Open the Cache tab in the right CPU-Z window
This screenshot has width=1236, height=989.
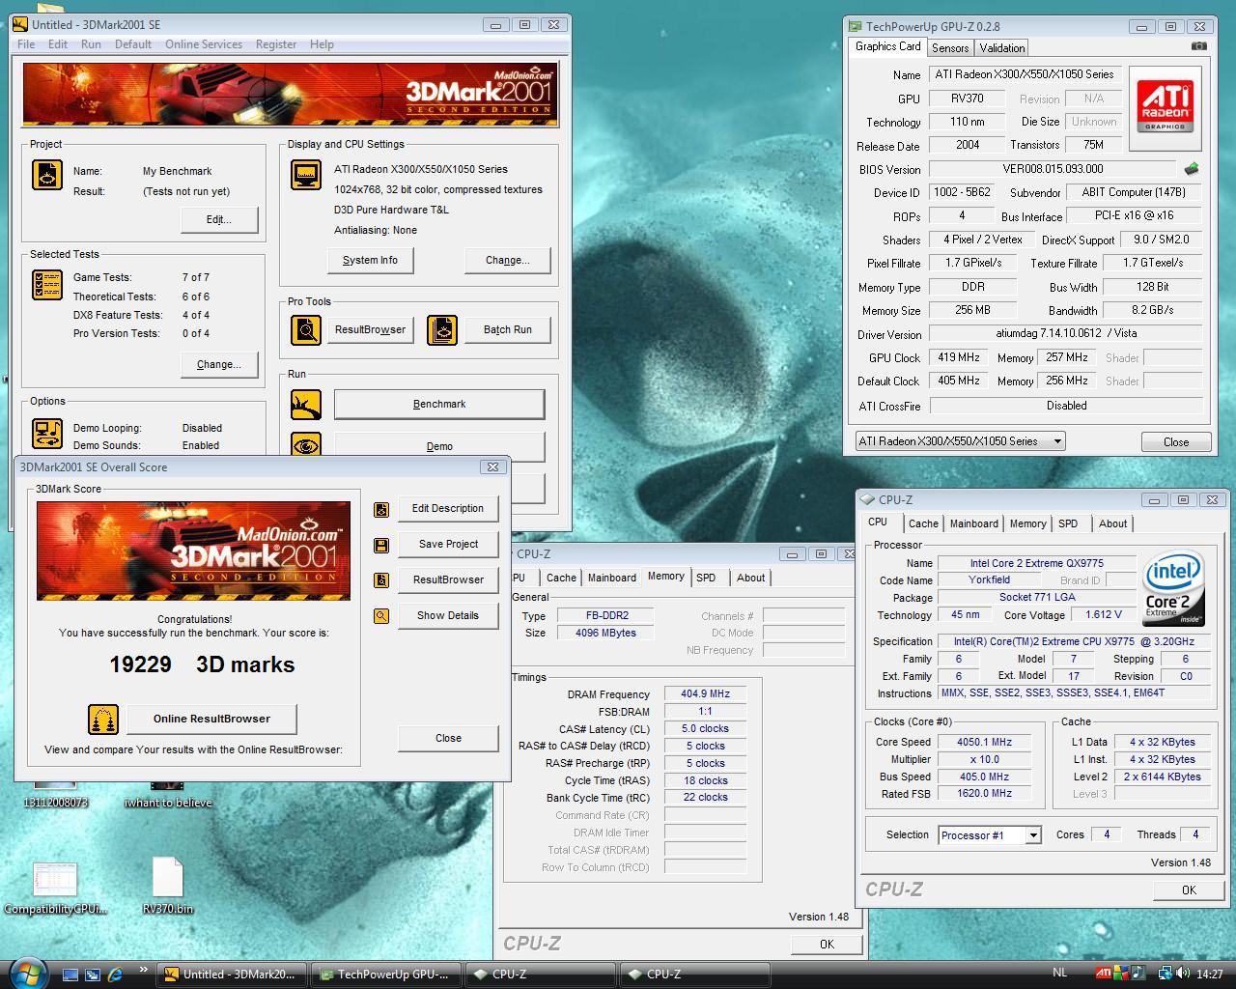[923, 523]
